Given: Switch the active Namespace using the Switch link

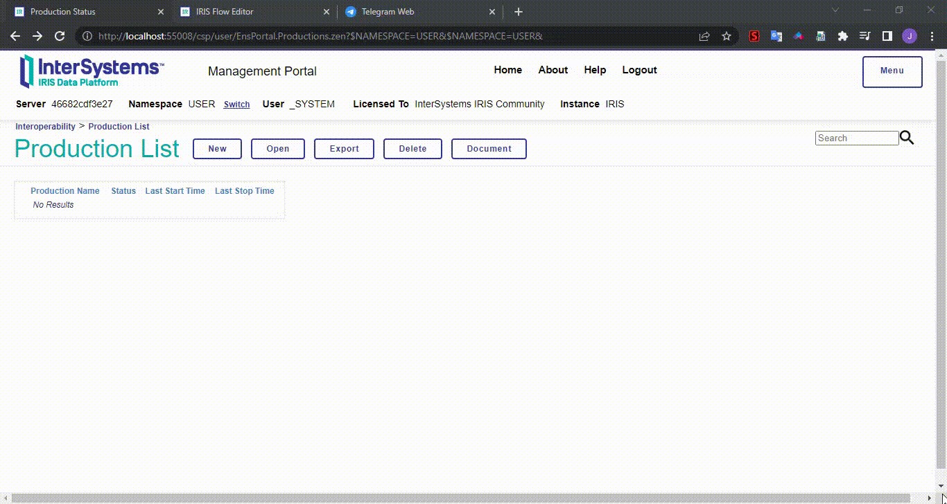Looking at the screenshot, I should pyautogui.click(x=236, y=104).
